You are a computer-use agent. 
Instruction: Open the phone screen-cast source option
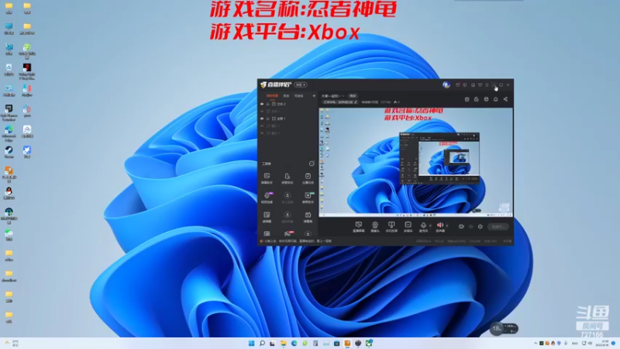[391, 226]
